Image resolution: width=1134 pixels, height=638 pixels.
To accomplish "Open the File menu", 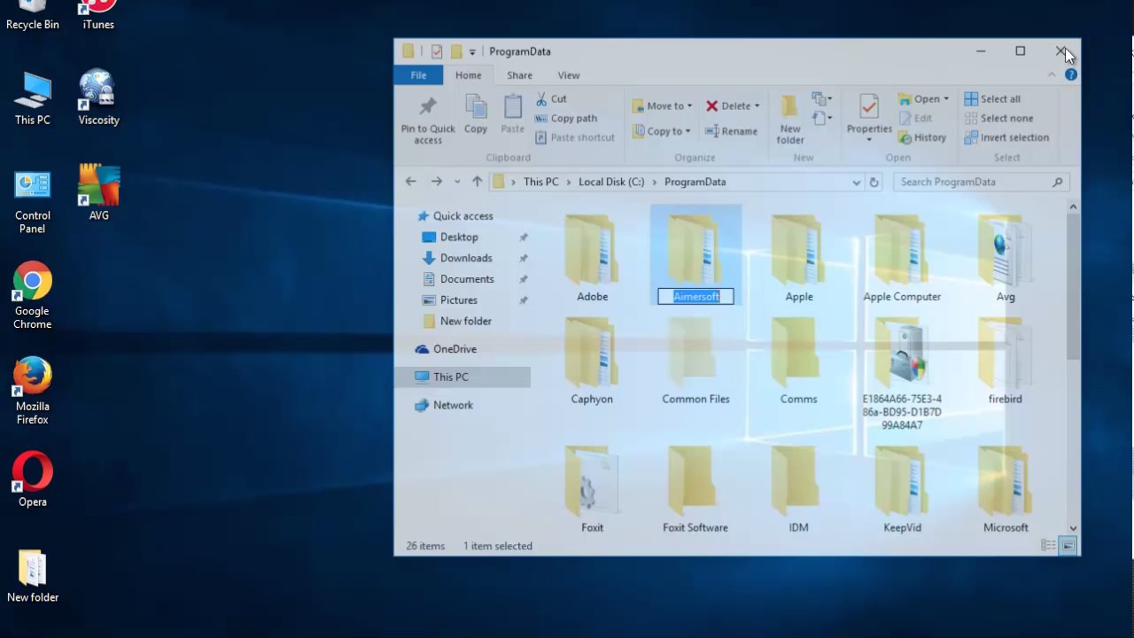I will pyautogui.click(x=418, y=76).
